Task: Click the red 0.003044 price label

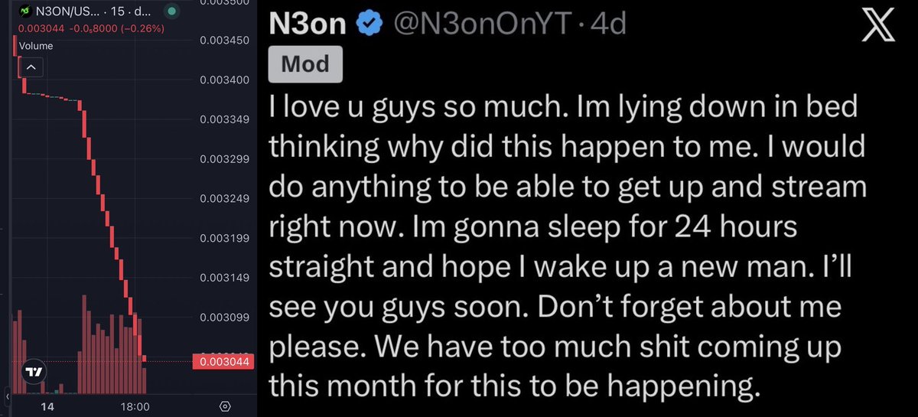Action: pos(222,362)
